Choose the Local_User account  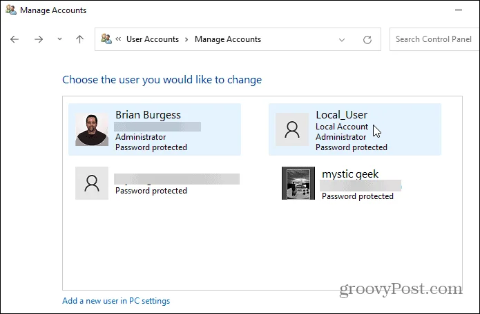click(355, 129)
